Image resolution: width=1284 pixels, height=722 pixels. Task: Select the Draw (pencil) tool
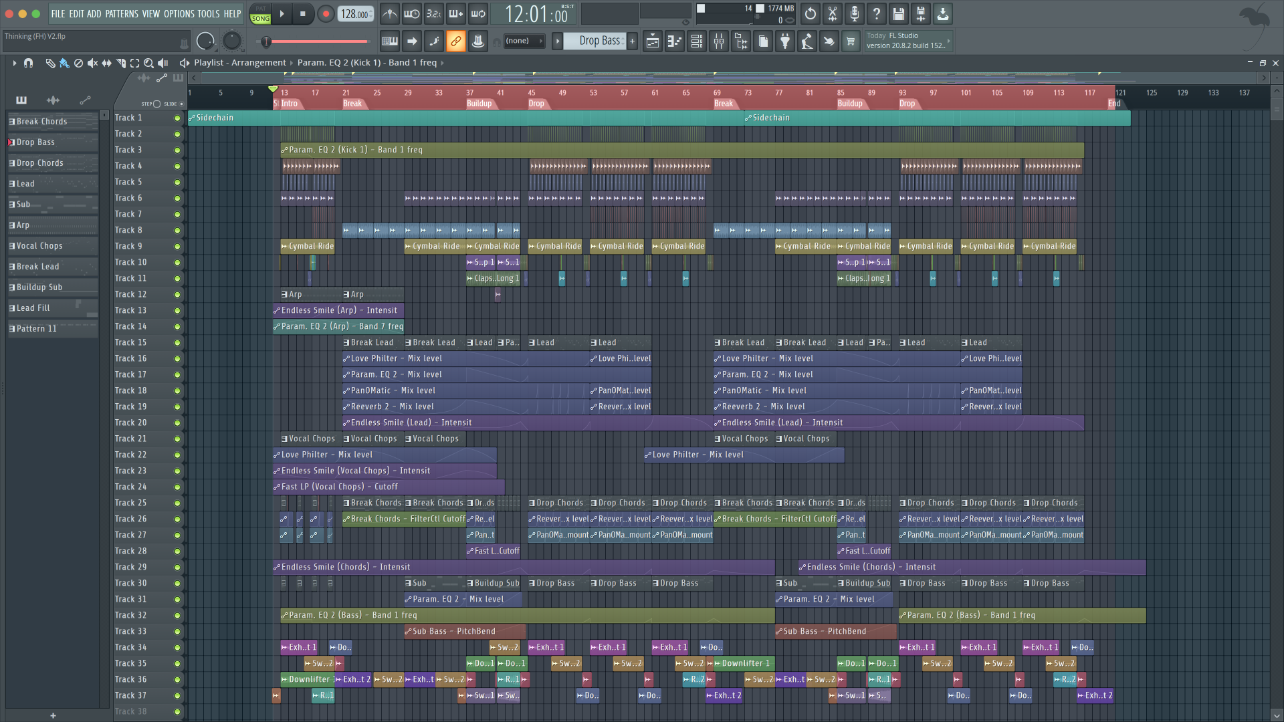[50, 63]
